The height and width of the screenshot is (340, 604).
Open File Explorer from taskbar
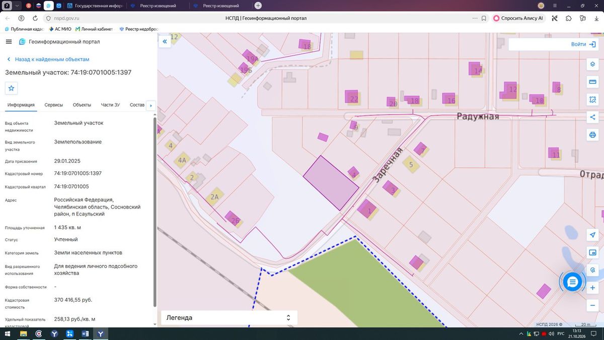click(23, 334)
